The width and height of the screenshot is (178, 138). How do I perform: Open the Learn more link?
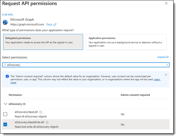tap(157, 80)
